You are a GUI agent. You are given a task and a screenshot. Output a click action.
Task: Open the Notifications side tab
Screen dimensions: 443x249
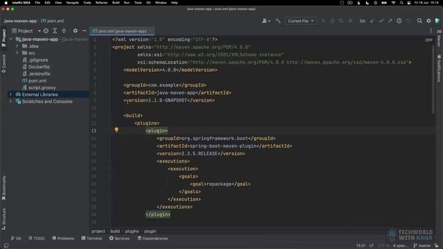(439, 68)
